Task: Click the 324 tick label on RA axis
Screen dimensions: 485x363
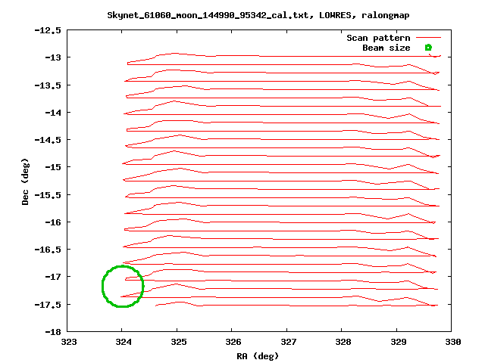Action: (123, 342)
